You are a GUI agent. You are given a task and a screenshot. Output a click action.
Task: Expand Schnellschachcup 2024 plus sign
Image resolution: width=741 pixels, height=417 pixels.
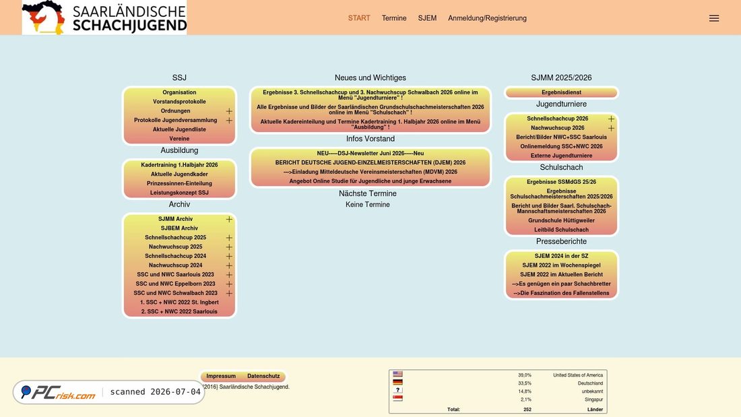tap(229, 256)
